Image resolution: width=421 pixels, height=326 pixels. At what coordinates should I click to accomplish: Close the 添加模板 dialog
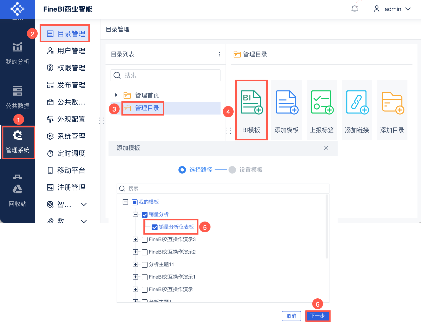pyautogui.click(x=326, y=148)
